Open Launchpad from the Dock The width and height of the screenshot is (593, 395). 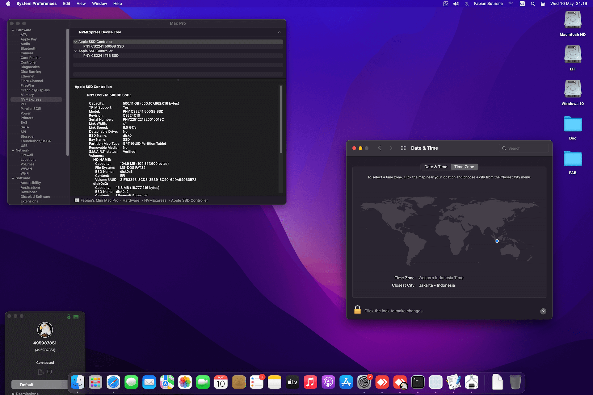click(x=95, y=383)
